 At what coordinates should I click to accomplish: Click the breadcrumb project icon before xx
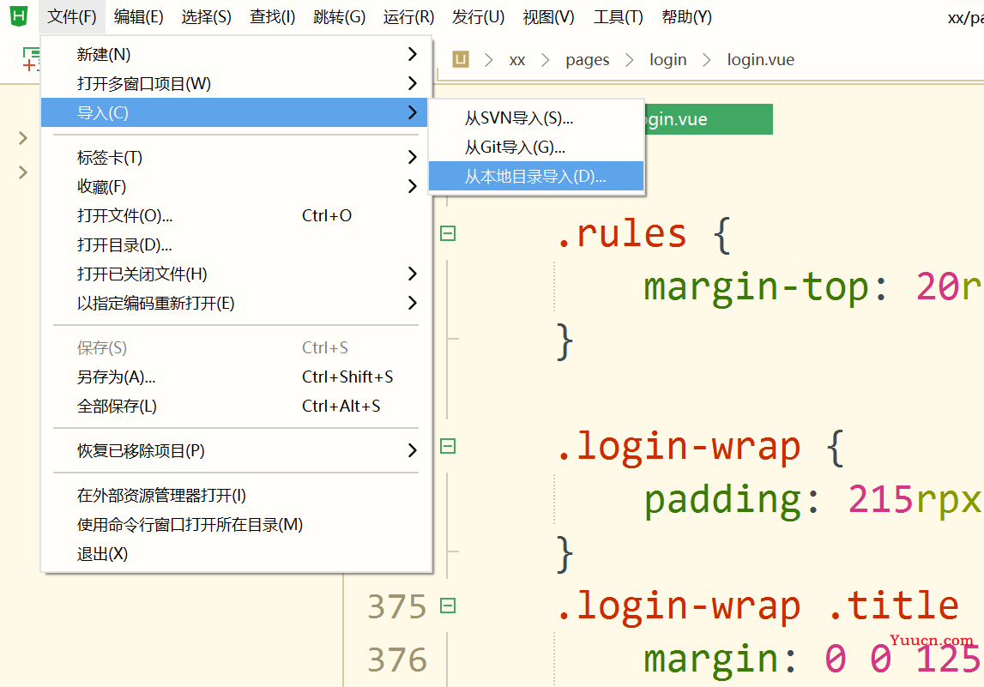click(x=461, y=59)
